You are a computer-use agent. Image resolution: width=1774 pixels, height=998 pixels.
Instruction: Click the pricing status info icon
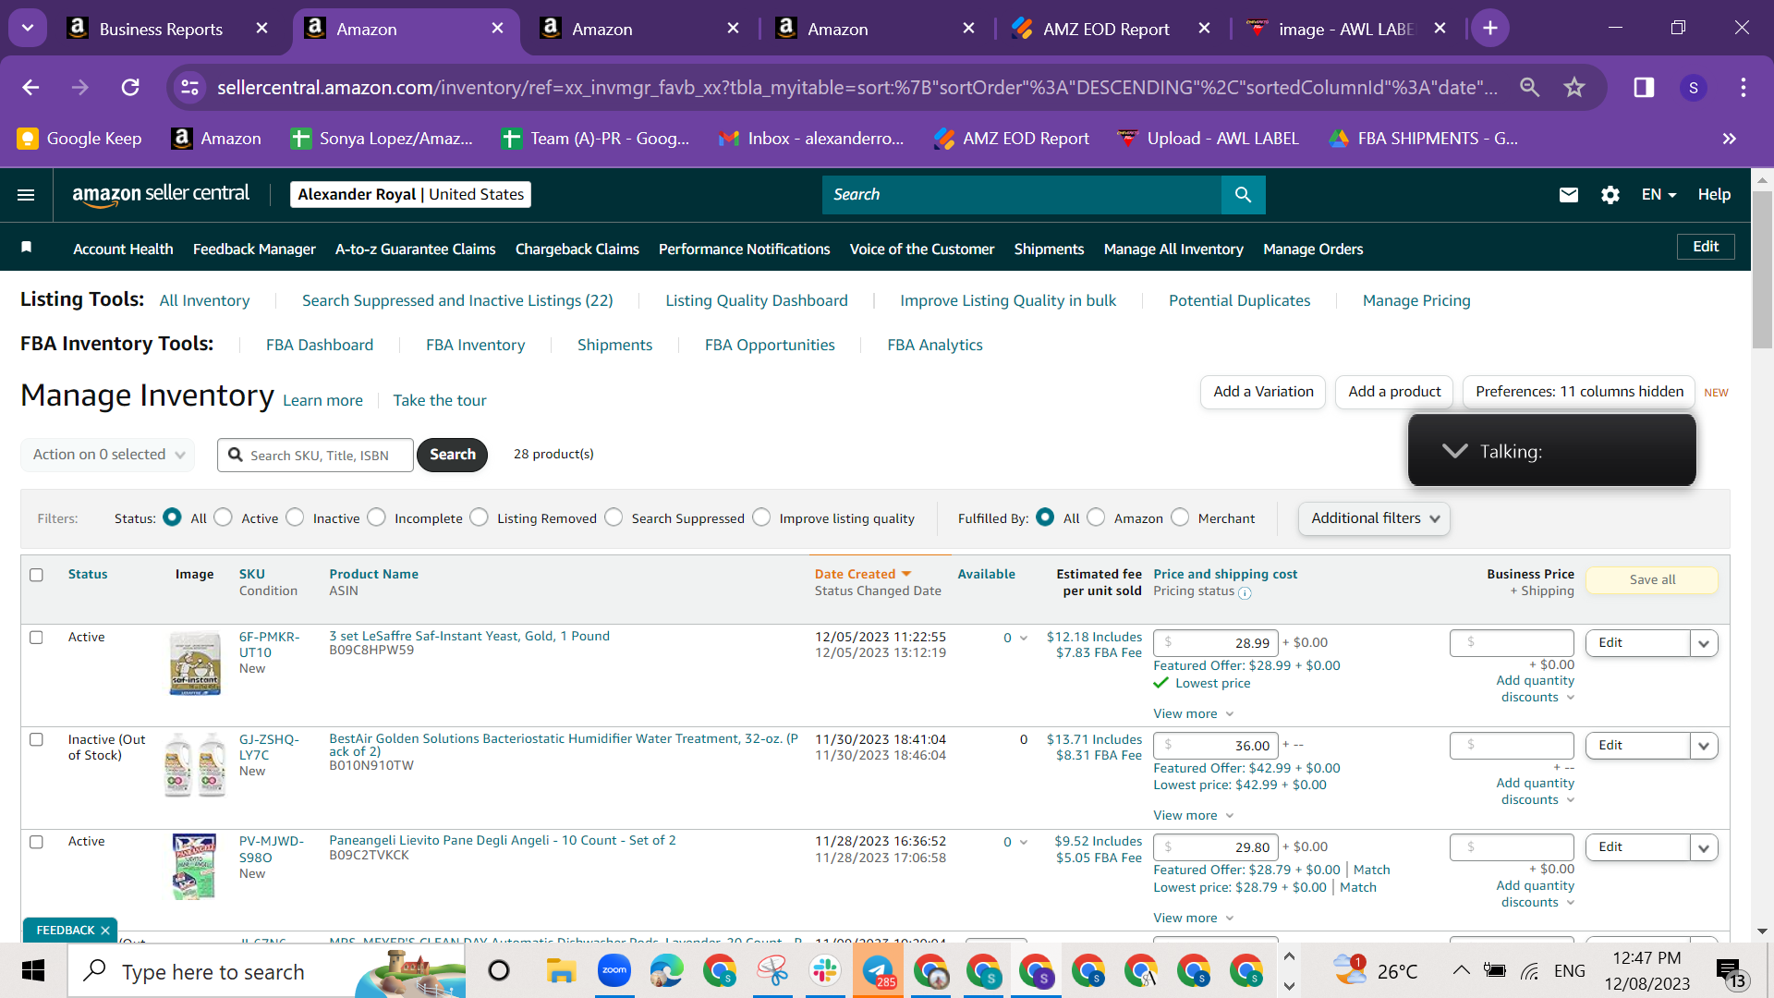[1245, 593]
